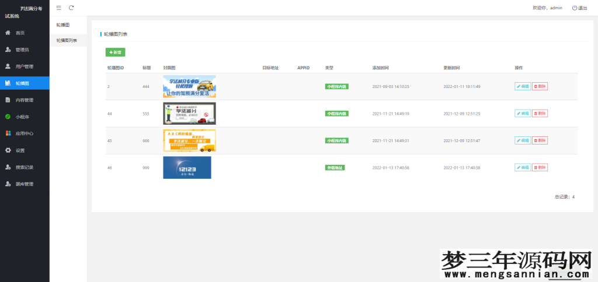598x282 pixels.
Task: Click the 外链地址 type badge
Action: (x=335, y=168)
